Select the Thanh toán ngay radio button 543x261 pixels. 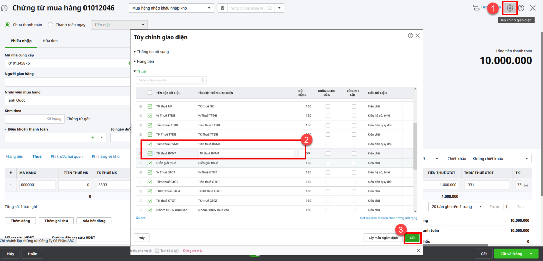pos(51,25)
